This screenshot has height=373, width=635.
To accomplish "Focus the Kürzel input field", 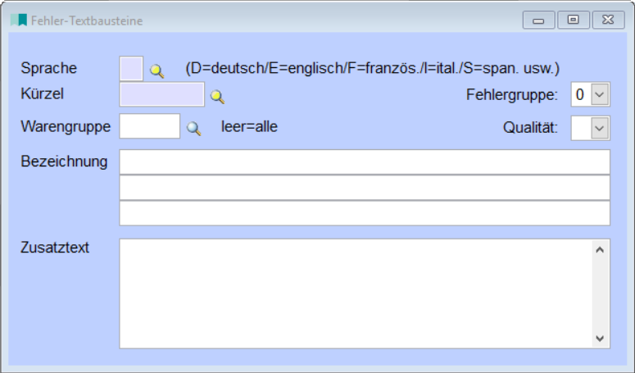I will click(162, 94).
